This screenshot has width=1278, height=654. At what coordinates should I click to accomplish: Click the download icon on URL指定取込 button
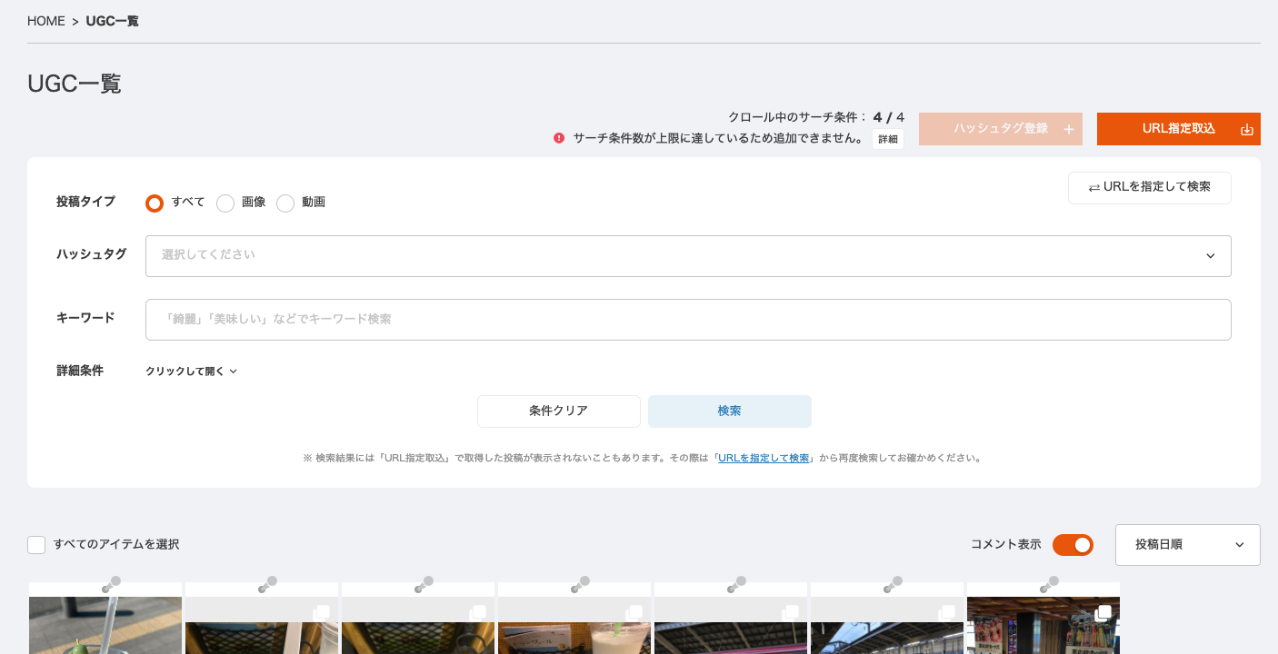click(x=1247, y=129)
